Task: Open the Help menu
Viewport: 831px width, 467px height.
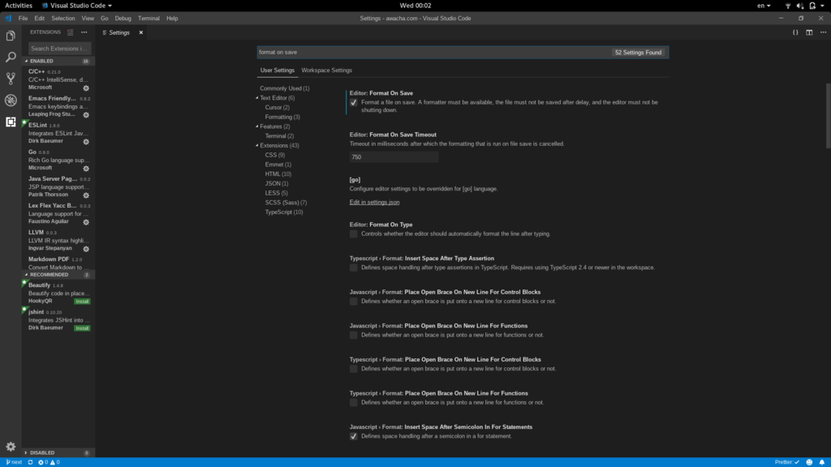Action: tap(172, 18)
